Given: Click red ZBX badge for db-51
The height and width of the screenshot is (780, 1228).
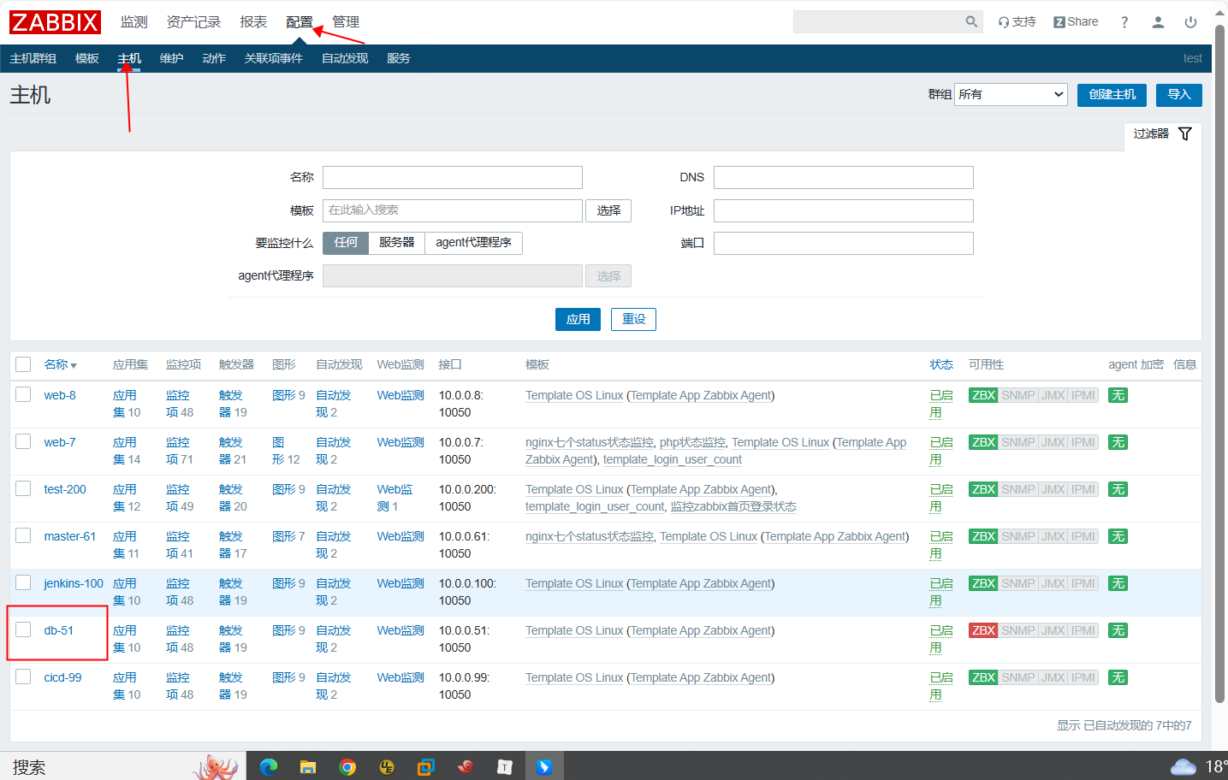Looking at the screenshot, I should (x=983, y=630).
